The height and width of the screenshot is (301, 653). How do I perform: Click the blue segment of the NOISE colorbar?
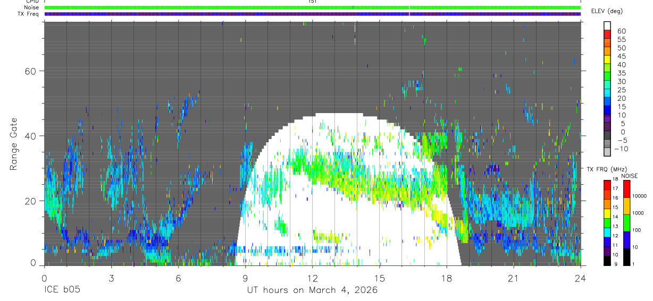pos(626,240)
